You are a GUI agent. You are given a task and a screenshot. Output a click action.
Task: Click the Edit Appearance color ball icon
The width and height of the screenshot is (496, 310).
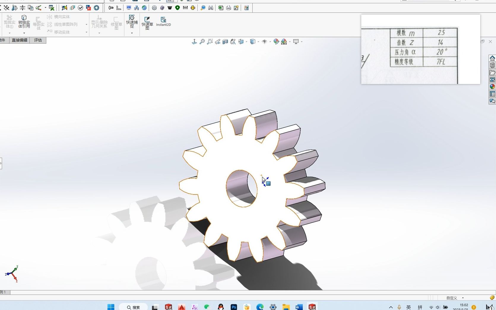point(276,42)
